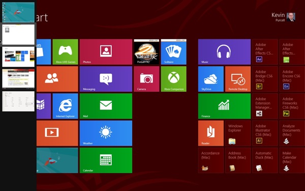The width and height of the screenshot is (305, 191).
Task: Switch to the highlighted white app thumbnail
Action: [x=18, y=35]
